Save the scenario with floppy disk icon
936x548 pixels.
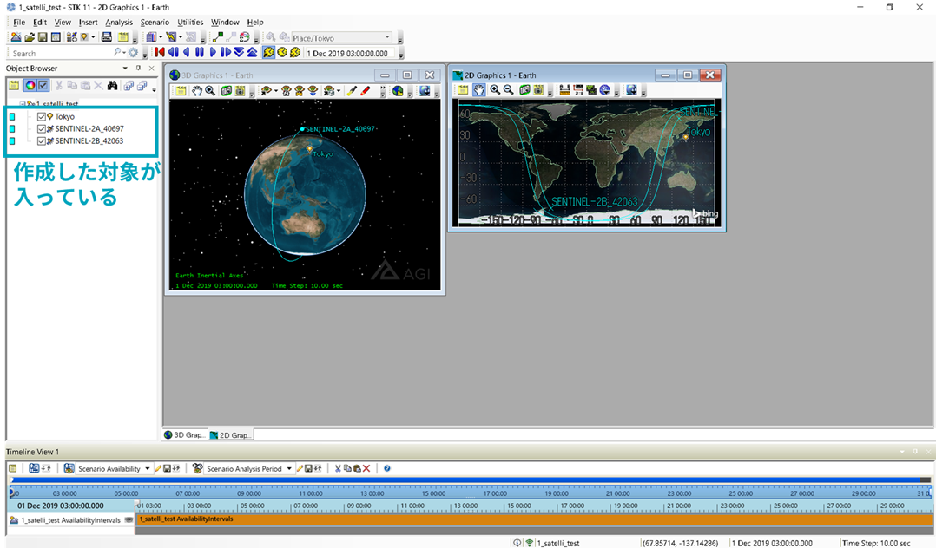pyautogui.click(x=43, y=37)
